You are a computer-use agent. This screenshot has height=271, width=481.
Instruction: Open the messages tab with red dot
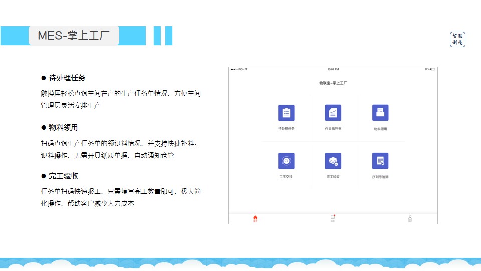pyautogui.click(x=333, y=218)
